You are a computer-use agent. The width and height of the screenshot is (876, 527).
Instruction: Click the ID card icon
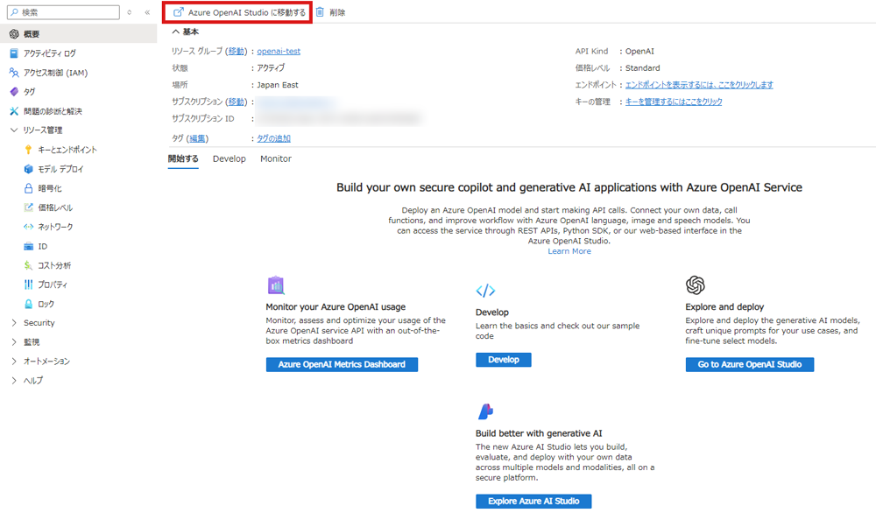tap(29, 246)
